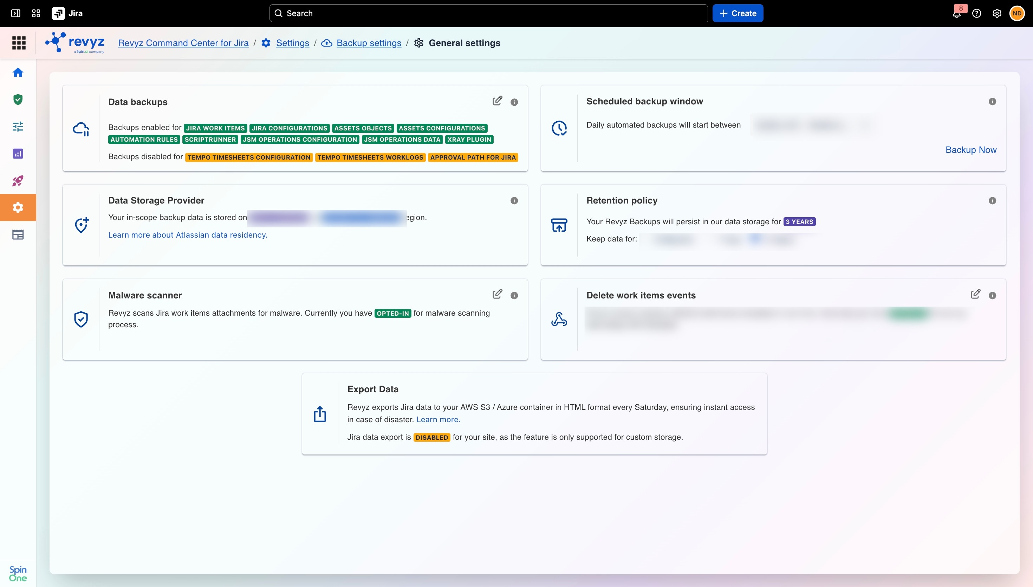This screenshot has width=1033, height=587.
Task: Open Export Data Learn more link
Action: pos(438,420)
